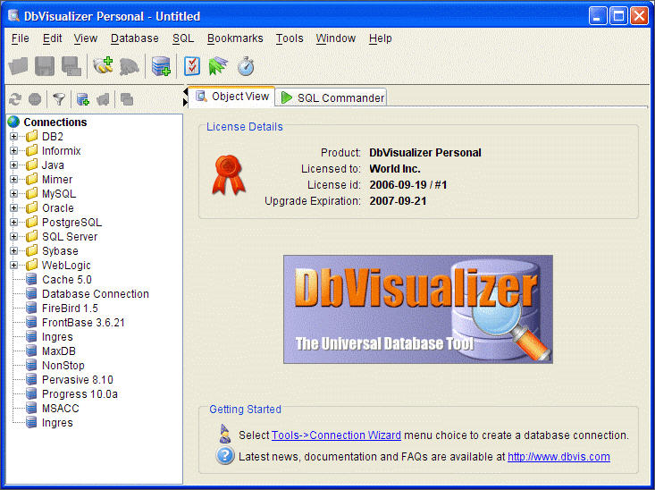Viewport: 655px width, 490px height.
Task: Open the Window menu
Action: [335, 38]
